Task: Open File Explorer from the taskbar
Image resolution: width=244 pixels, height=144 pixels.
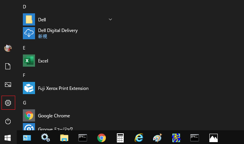Action: point(64,138)
